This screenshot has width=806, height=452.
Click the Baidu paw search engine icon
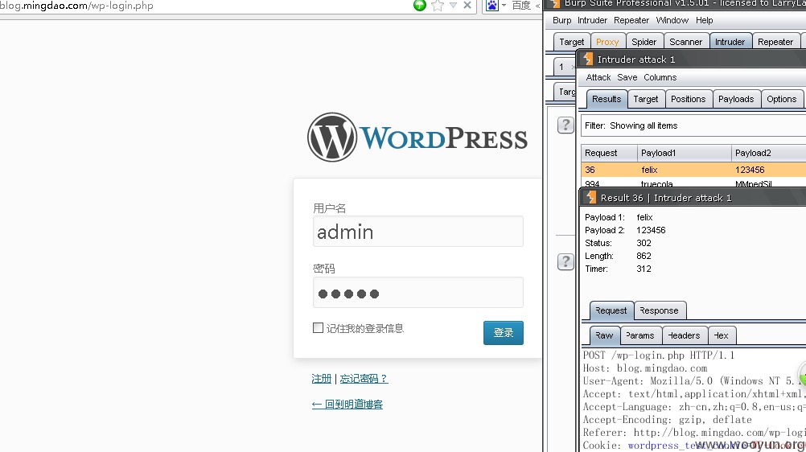[492, 6]
